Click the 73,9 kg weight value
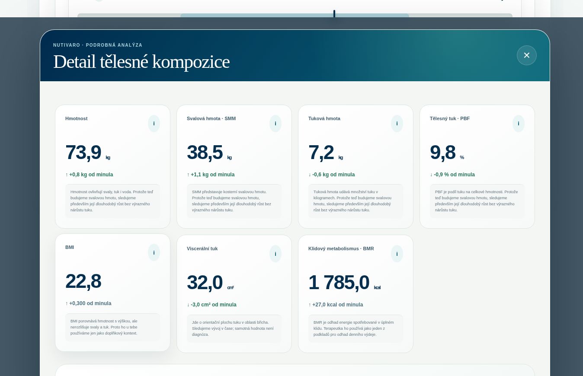Screen dimensions: 583x376 (x=88, y=152)
